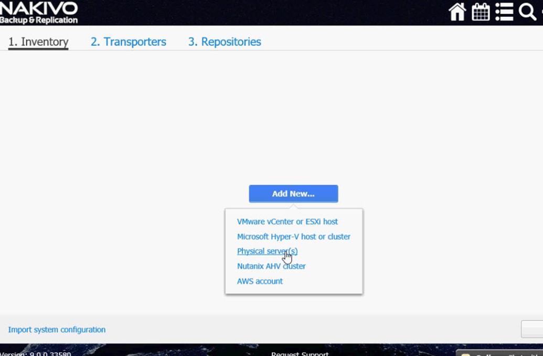Viewport: 543px width, 356px height.
Task: Click the Add New... button
Action: point(293,194)
